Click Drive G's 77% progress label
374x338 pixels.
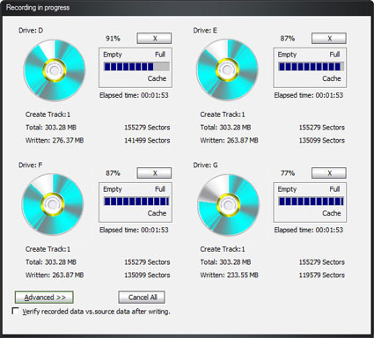[x=288, y=173]
